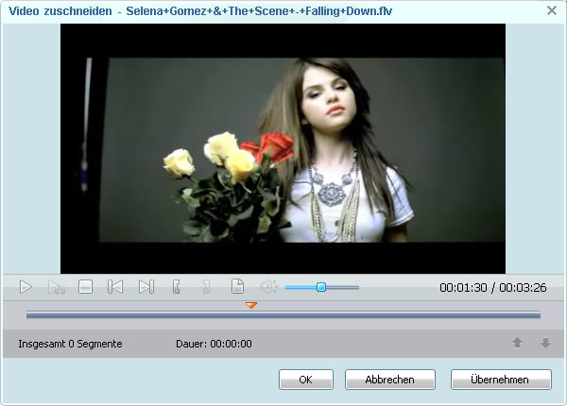This screenshot has height=406, width=567.
Task: Jump to the previous frame
Action: tap(115, 287)
